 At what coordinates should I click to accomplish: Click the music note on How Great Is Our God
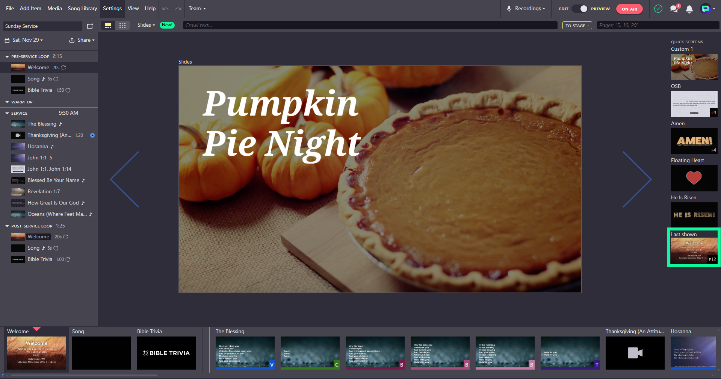pos(83,203)
